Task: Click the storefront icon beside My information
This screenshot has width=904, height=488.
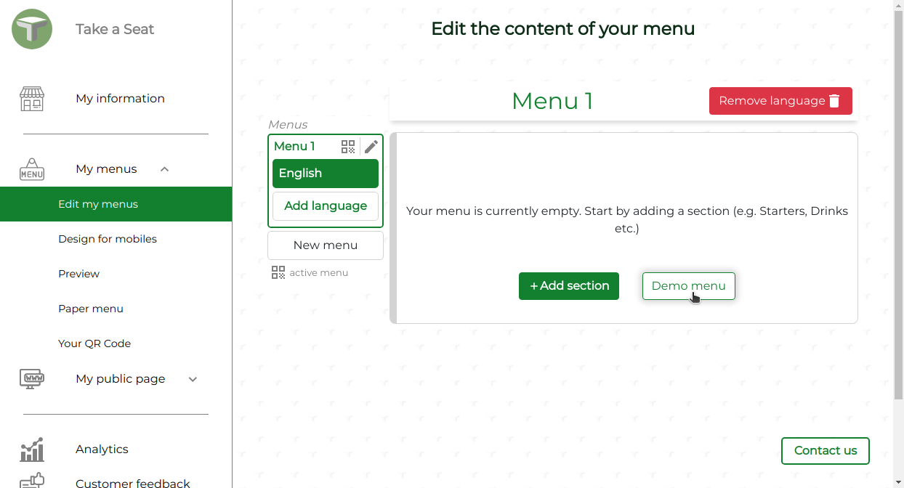Action: tap(32, 99)
